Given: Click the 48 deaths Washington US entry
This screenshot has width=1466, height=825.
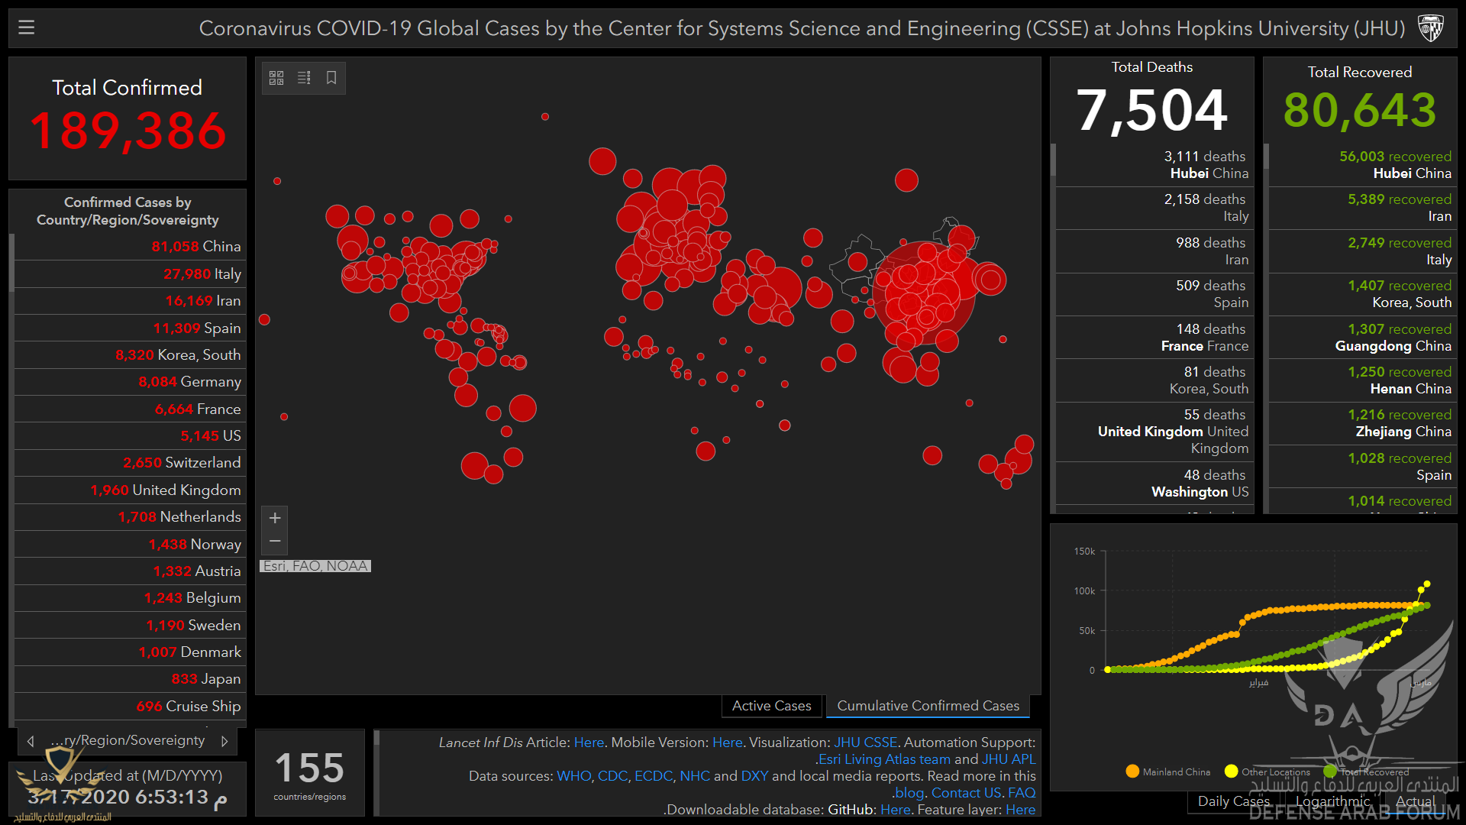Looking at the screenshot, I should 1153,484.
